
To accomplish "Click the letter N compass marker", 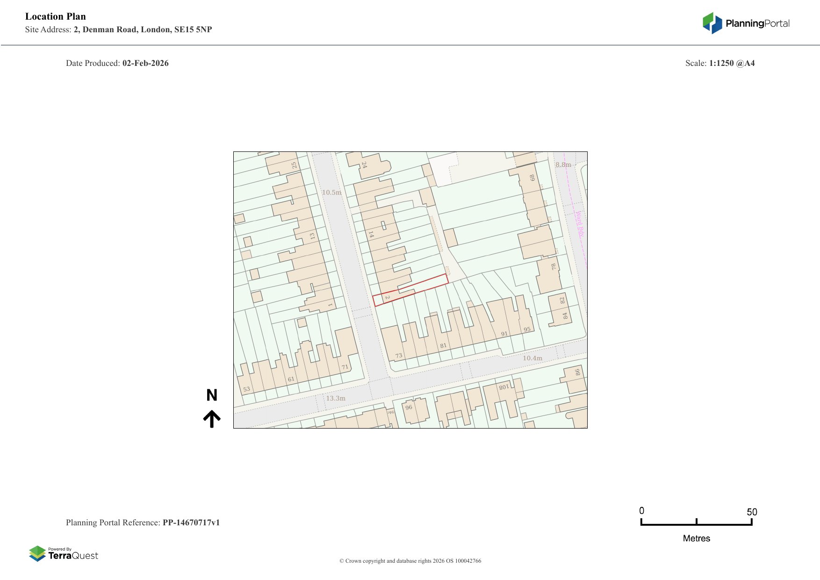I will pyautogui.click(x=212, y=395).
